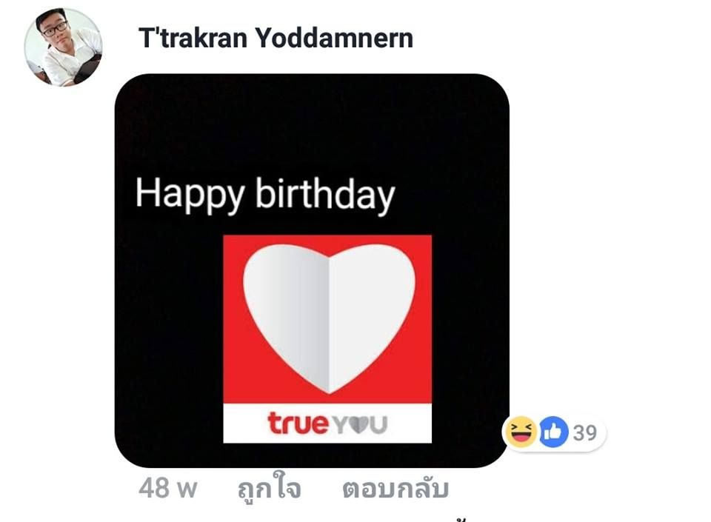The width and height of the screenshot is (711, 522).
Task: View the 39 reactions count
Action: (x=584, y=432)
